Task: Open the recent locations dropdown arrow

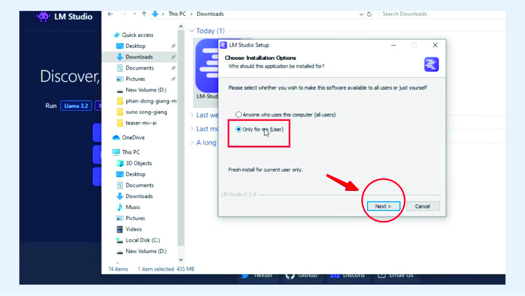Action: (134, 14)
